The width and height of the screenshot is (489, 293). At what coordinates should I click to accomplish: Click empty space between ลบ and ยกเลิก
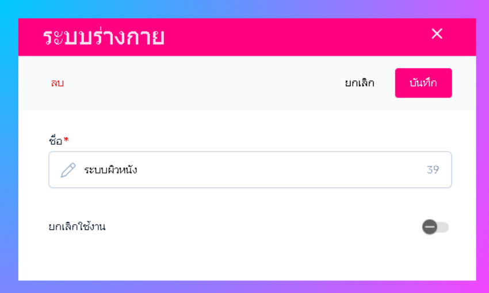point(201,83)
